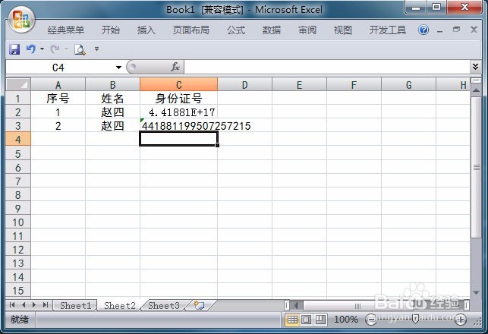Open the 视图 ribbon tab
Screen dimensions: 488x334
coord(342,30)
